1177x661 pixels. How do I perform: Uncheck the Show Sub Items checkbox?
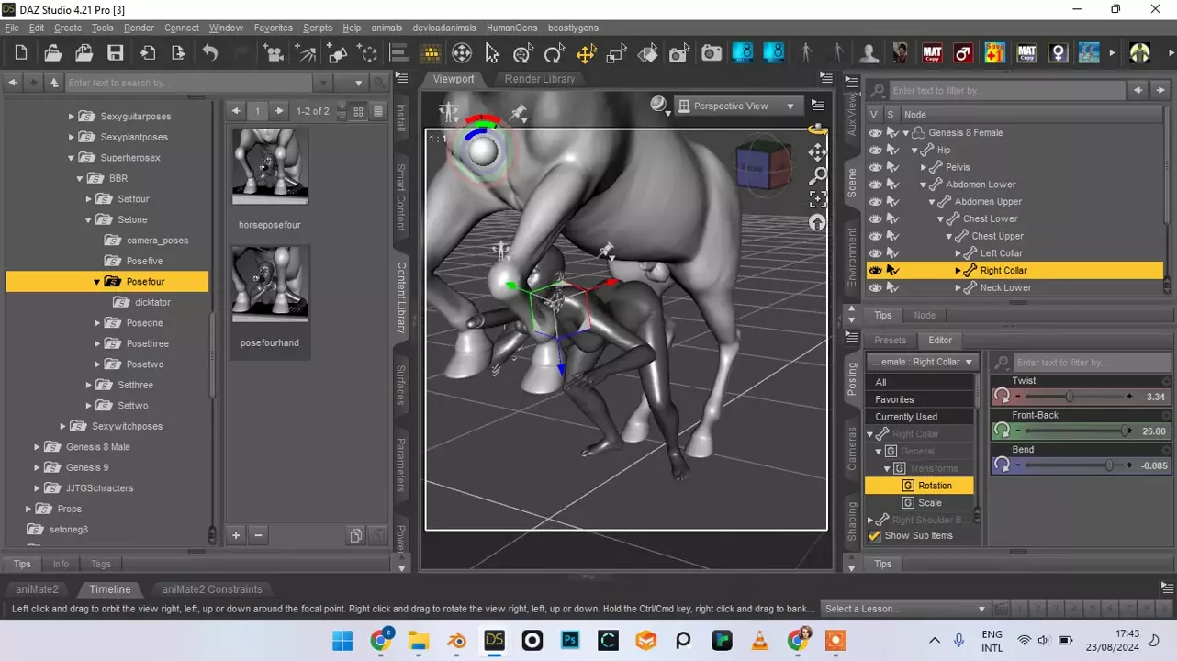pos(874,536)
